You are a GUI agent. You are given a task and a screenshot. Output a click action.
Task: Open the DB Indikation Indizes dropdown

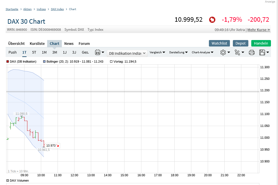click(127, 53)
